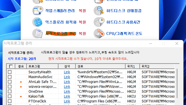Viewport: 186px width, 105px height.
Task: Close the 시작프로그램 관리 window
Action: pyautogui.click(x=177, y=43)
